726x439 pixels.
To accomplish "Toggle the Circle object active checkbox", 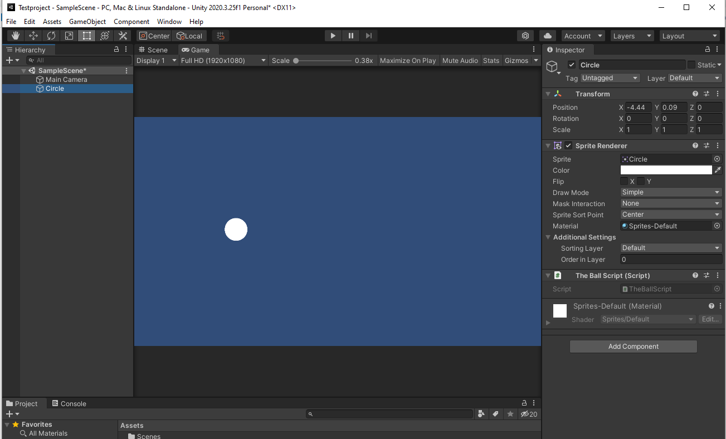I will click(x=572, y=65).
